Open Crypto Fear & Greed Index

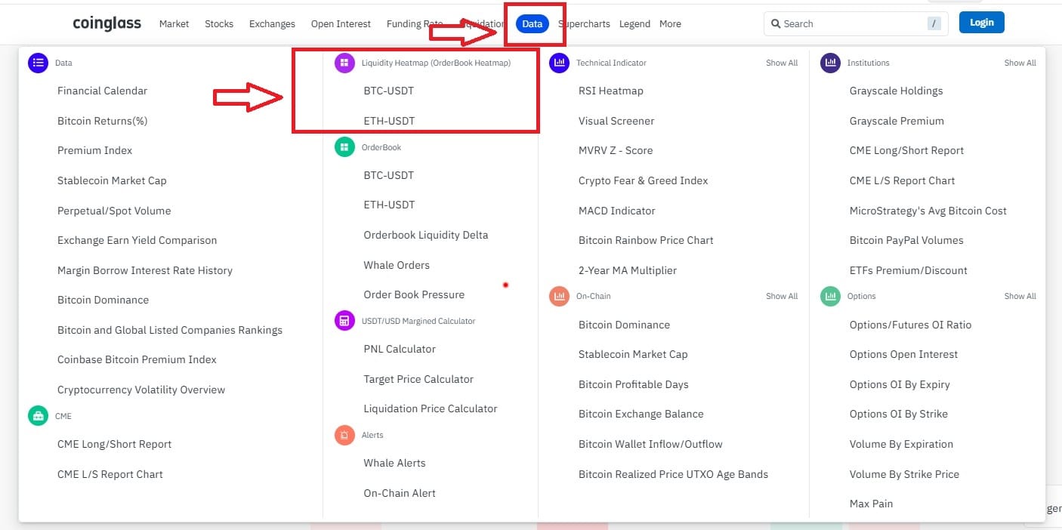(x=644, y=180)
